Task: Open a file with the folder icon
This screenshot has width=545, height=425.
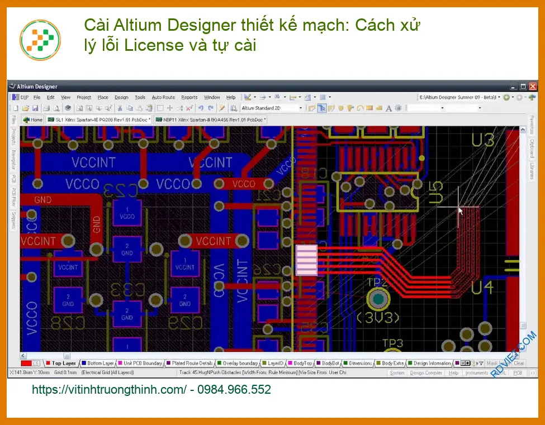Action: tap(25, 108)
